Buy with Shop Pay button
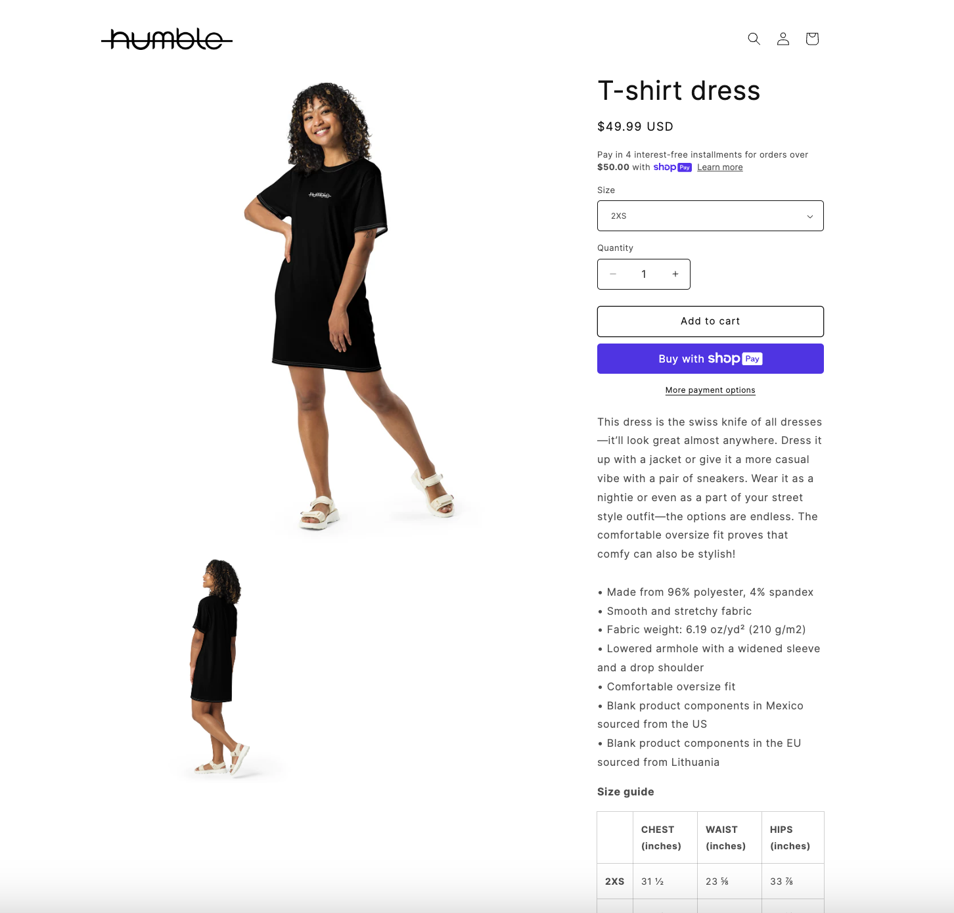Viewport: 954px width, 913px height. 710,359
